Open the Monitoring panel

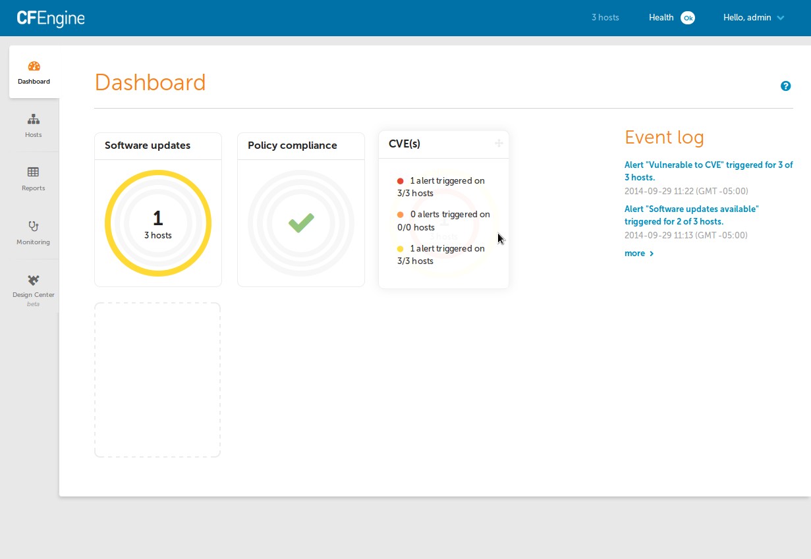click(33, 233)
